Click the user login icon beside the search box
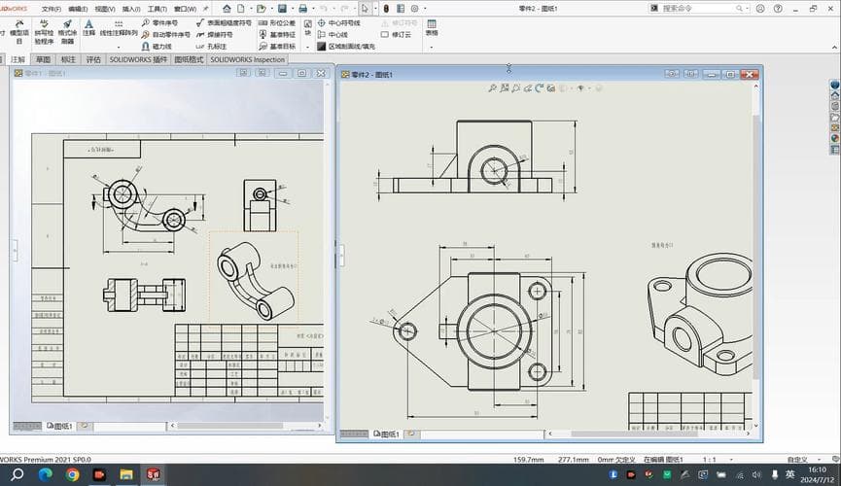Image resolution: width=841 pixels, height=486 pixels. [760, 9]
